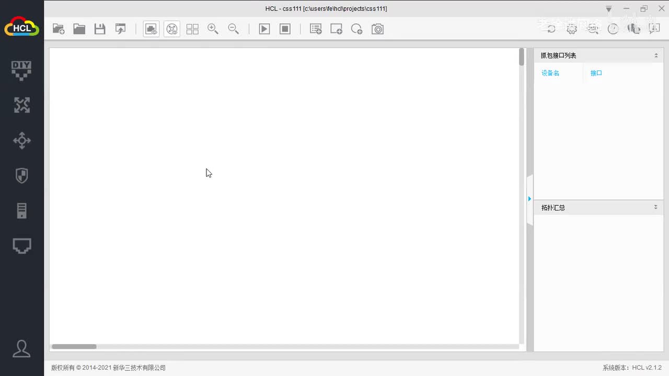Select the network port cable tool
669x376 pixels.
point(21,245)
